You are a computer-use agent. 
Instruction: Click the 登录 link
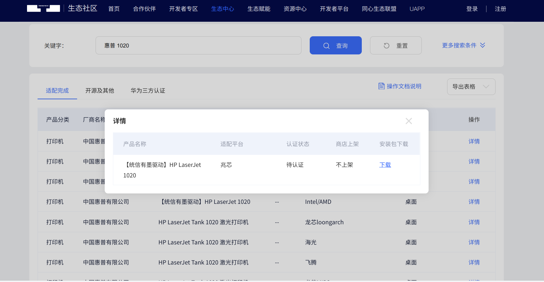[472, 9]
